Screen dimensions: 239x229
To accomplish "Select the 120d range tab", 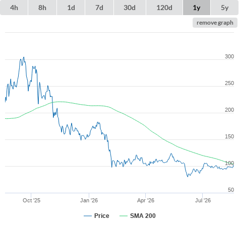I will click(x=164, y=8).
